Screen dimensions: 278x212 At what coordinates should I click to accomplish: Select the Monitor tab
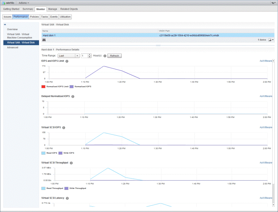click(41, 9)
